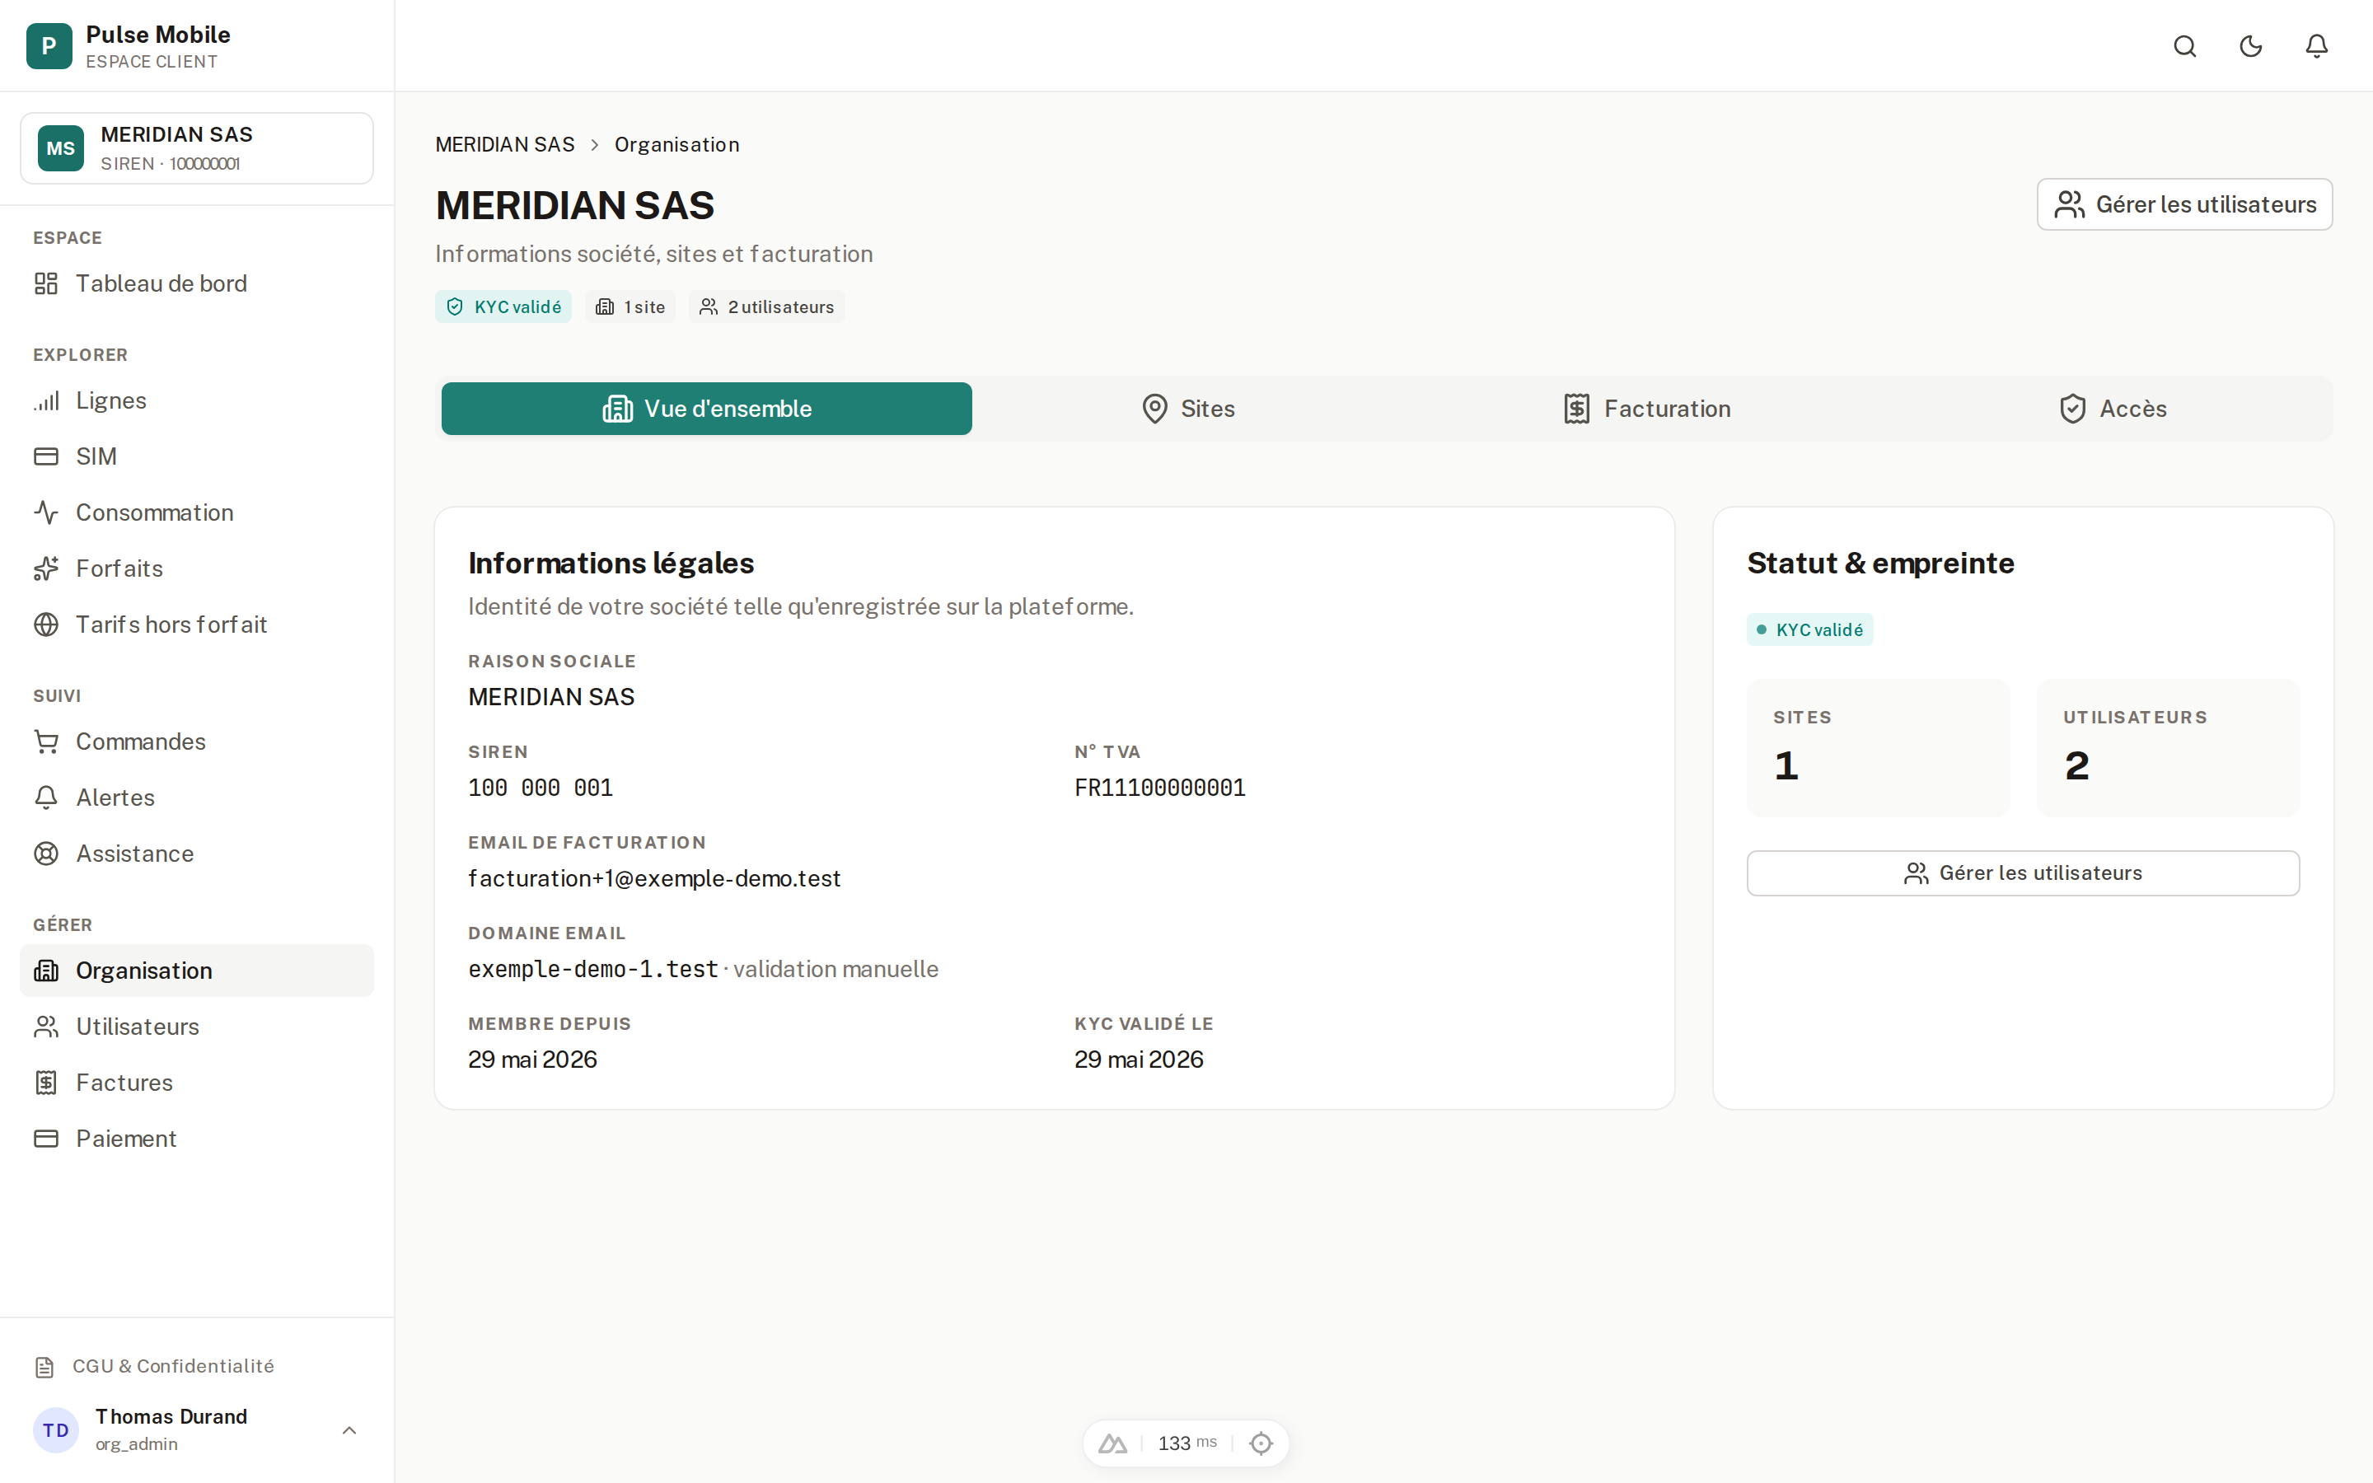Open Alertes in sidebar
Screen dimensions: 2373x1483
pyautogui.click(x=197, y=798)
